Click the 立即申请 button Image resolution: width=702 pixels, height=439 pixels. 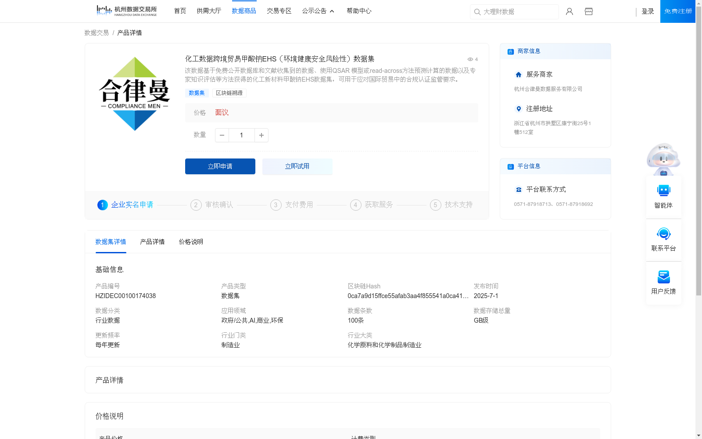[220, 166]
